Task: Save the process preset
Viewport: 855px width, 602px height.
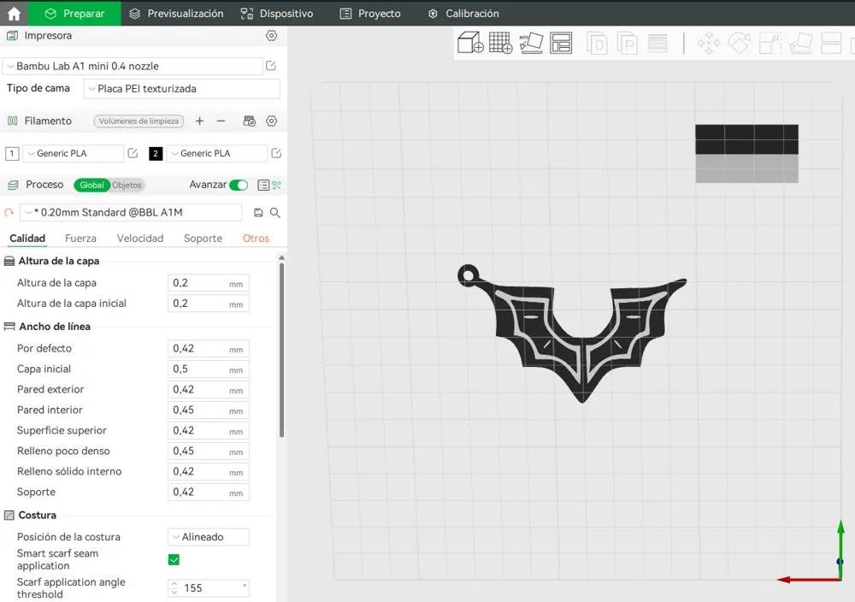Action: tap(258, 213)
